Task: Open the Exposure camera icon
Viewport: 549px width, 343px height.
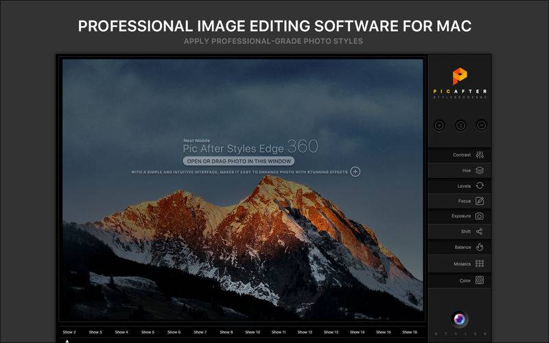Action: (x=479, y=216)
